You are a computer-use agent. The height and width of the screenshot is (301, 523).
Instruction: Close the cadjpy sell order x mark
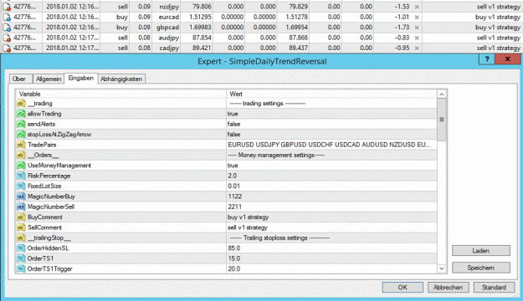417,48
